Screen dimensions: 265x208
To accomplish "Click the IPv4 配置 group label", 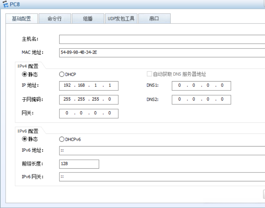I will (28, 66).
